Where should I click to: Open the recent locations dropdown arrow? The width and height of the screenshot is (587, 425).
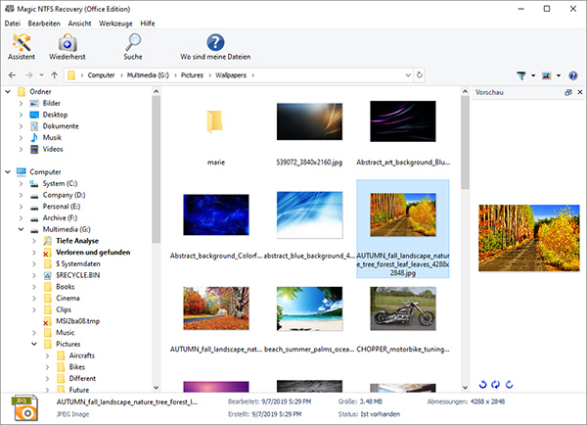point(41,75)
